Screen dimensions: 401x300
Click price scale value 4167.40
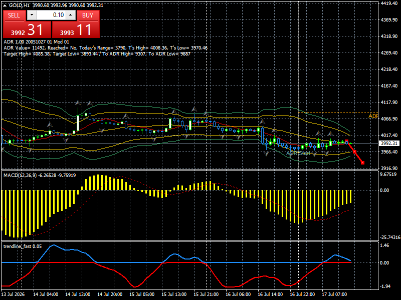tap(389, 86)
